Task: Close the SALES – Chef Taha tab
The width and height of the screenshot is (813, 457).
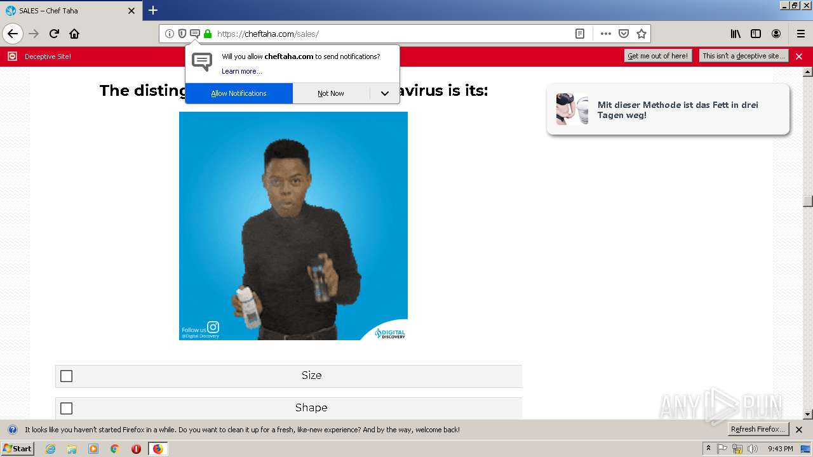Action: coord(131,11)
